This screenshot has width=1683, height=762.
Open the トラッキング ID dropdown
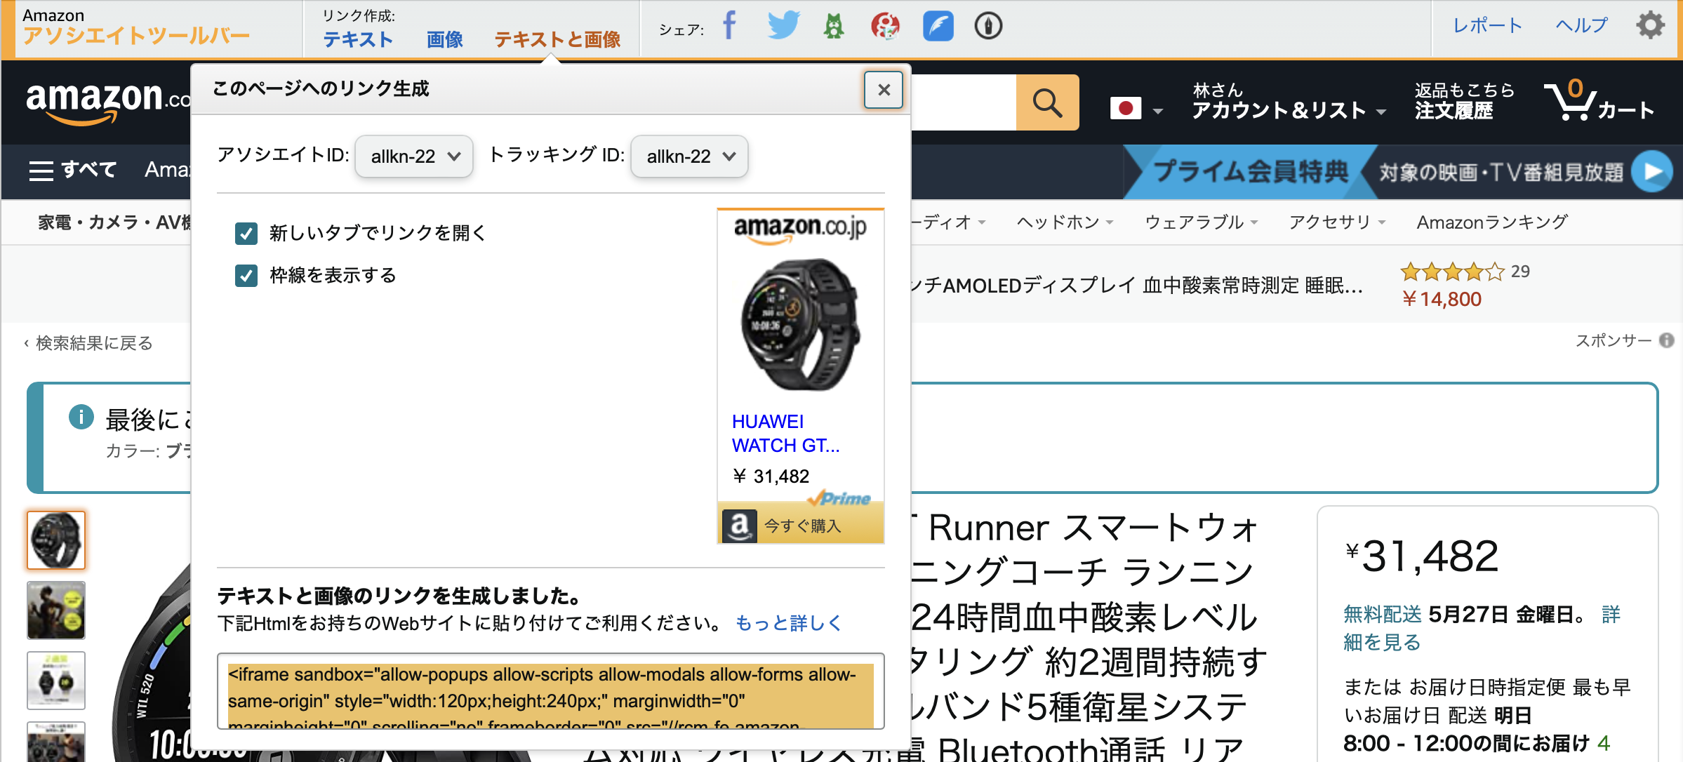689,156
